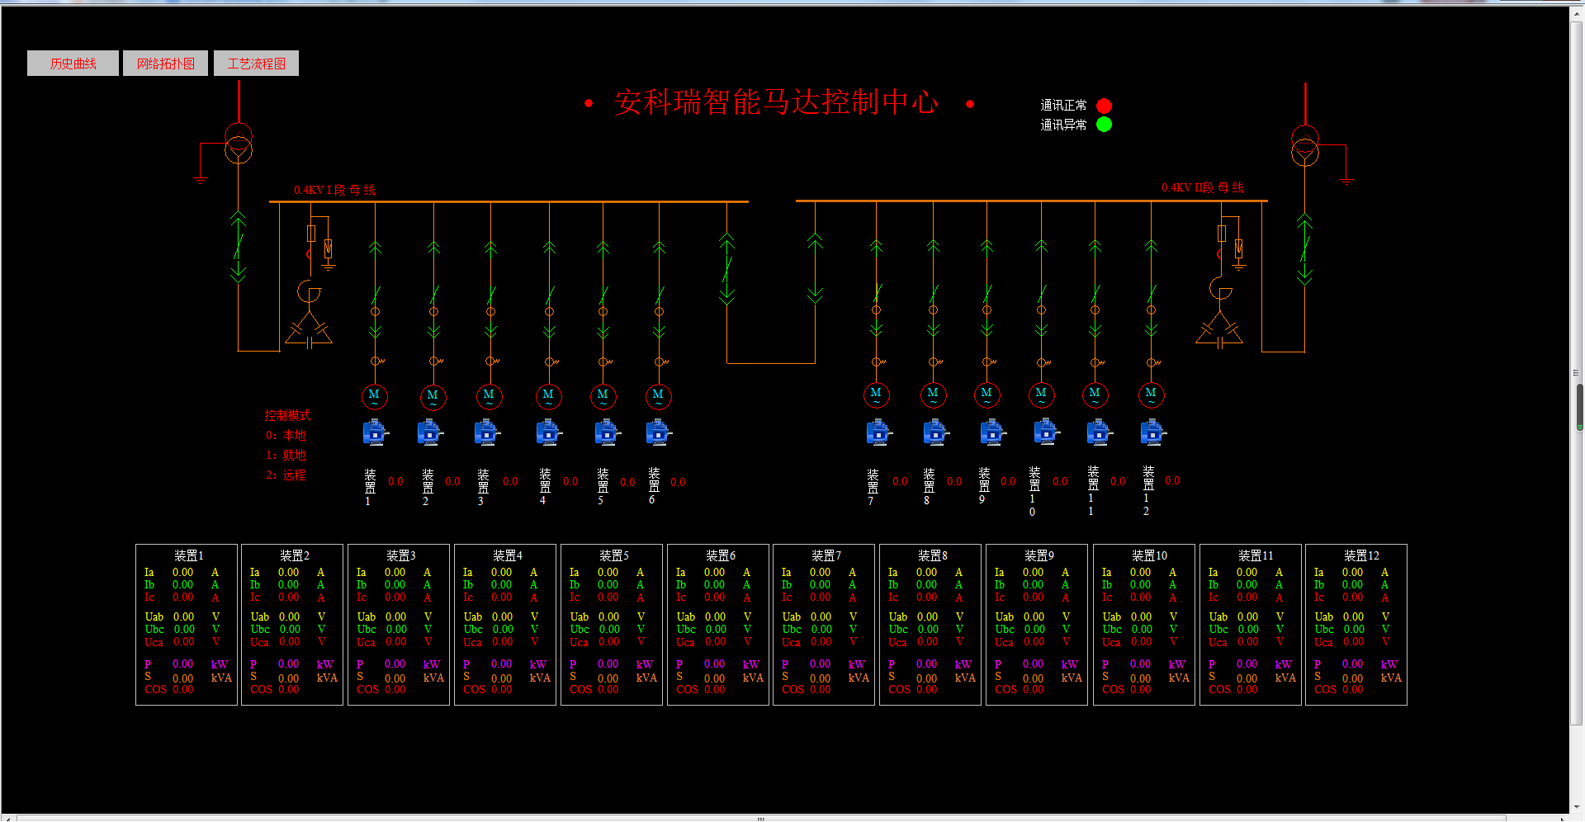Click the blue motor device icon above 装置1
Viewport: 1585px width, 822px height.
pos(376,432)
